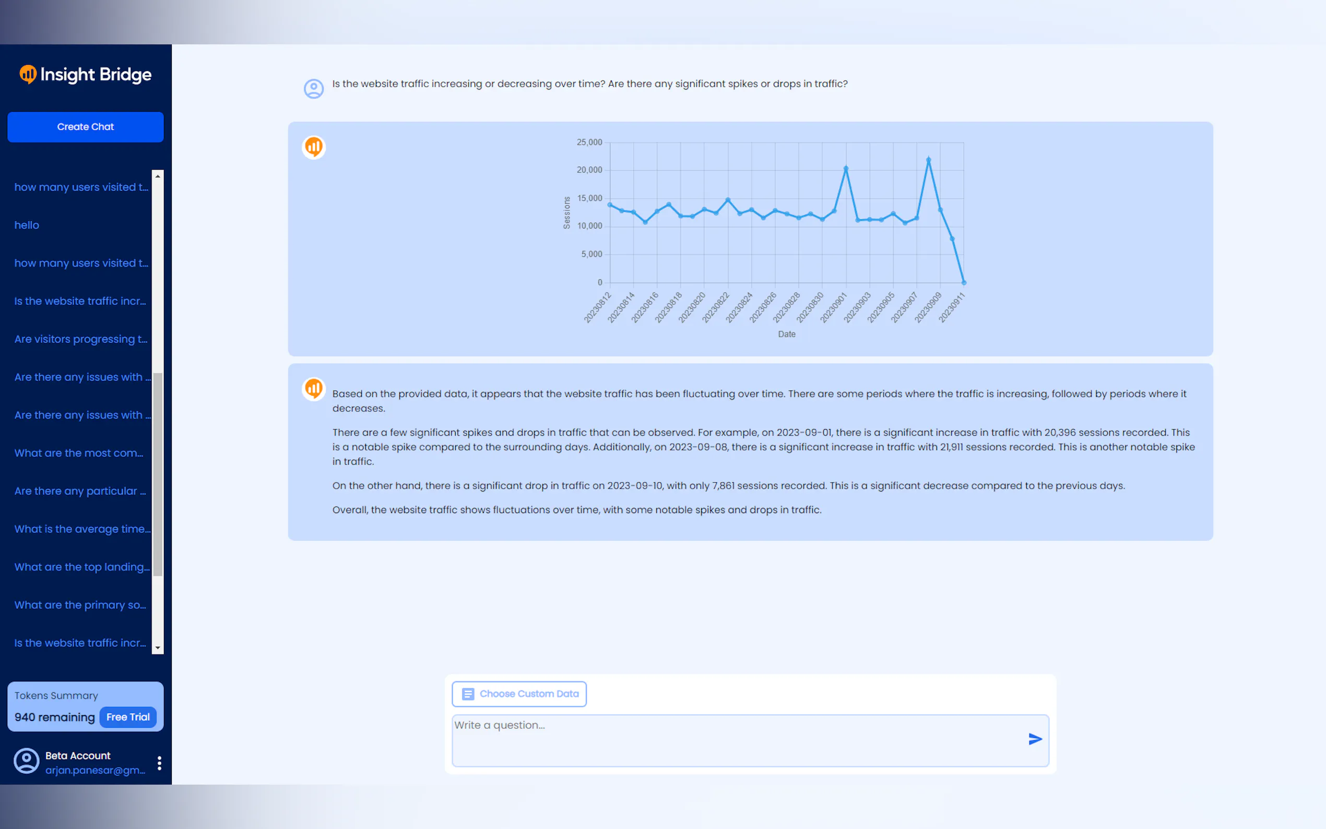Click the chat list scroll-down arrow
Viewport: 1326px width, 829px height.
tap(158, 647)
